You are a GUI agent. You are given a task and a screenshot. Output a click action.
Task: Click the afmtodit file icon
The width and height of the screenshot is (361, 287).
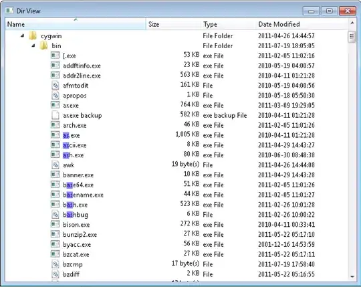click(55, 85)
